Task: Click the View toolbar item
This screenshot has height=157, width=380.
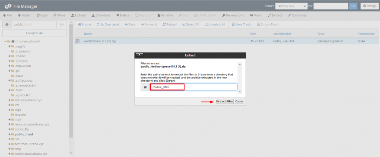Action: tap(255, 15)
